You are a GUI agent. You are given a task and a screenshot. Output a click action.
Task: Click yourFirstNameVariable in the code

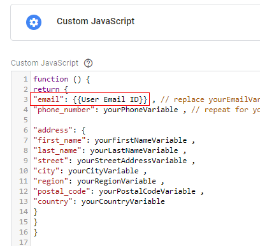tap(141, 140)
